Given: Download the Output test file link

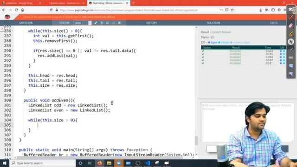Looking at the screenshot, I should coord(224,42).
